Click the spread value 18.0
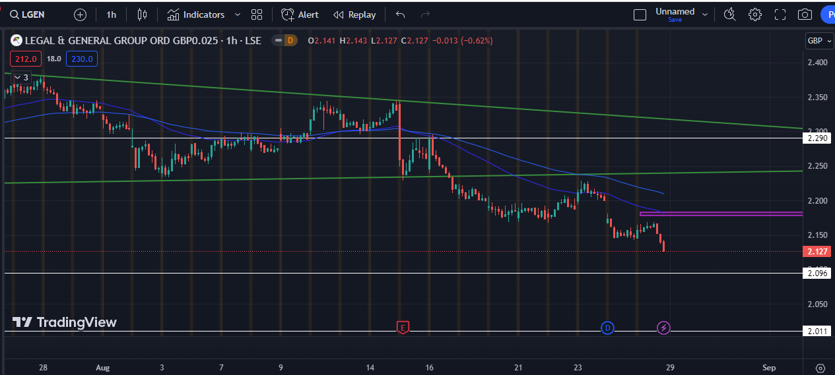The height and width of the screenshot is (375, 835). tap(54, 59)
